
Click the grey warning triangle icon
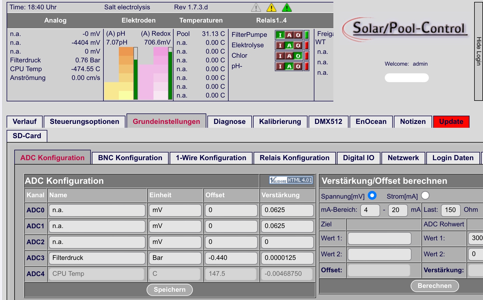pyautogui.click(x=256, y=7)
